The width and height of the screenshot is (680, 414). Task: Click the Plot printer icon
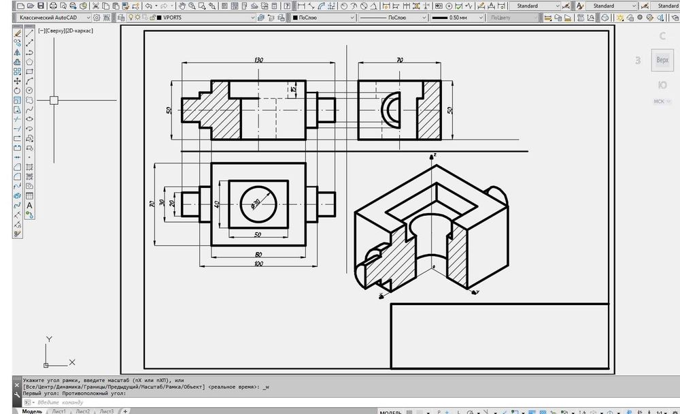[x=53, y=6]
